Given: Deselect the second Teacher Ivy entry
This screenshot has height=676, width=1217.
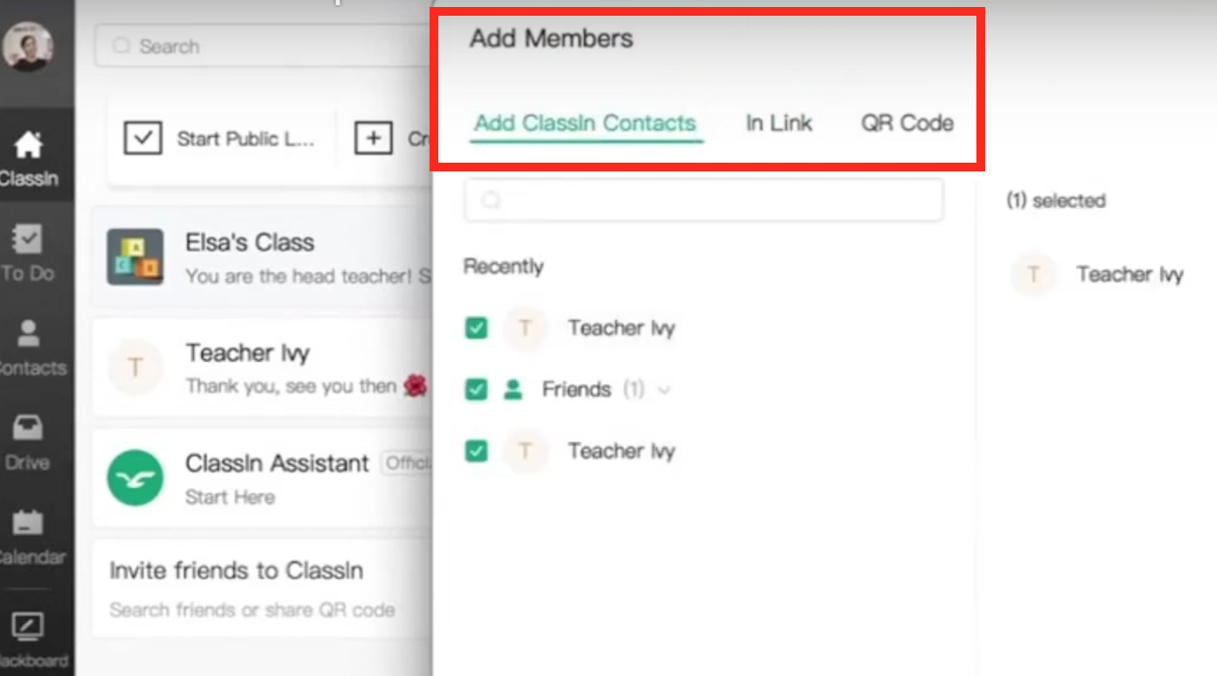Looking at the screenshot, I should pyautogui.click(x=476, y=451).
